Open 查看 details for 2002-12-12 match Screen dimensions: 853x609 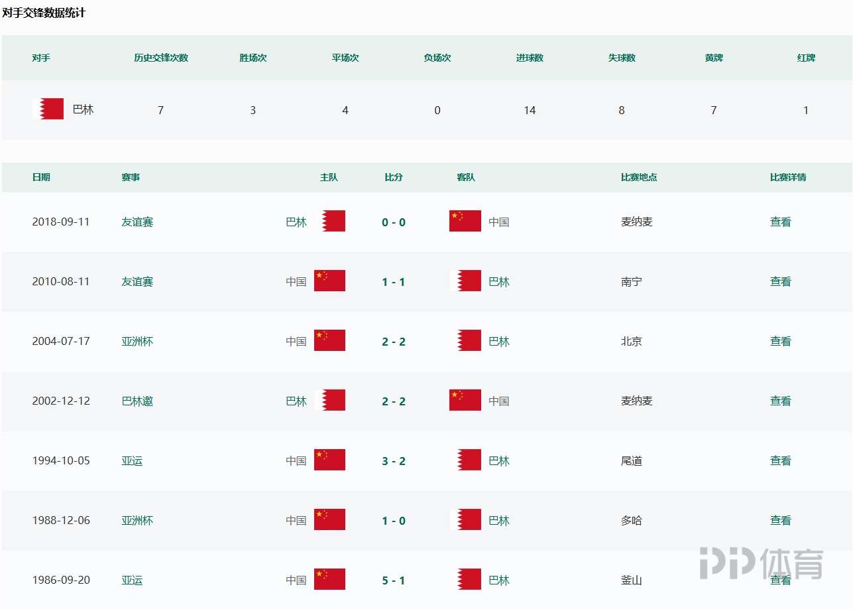[781, 401]
